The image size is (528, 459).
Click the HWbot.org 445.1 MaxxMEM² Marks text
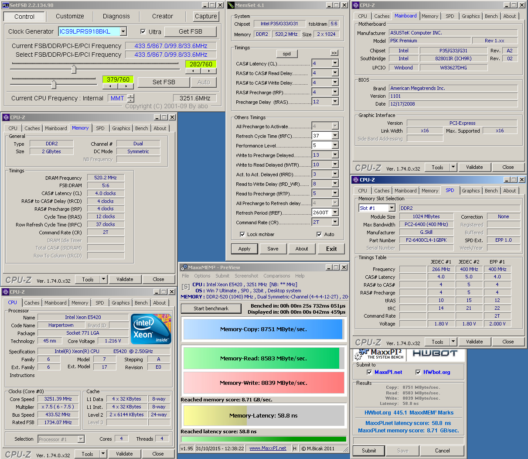(x=409, y=412)
